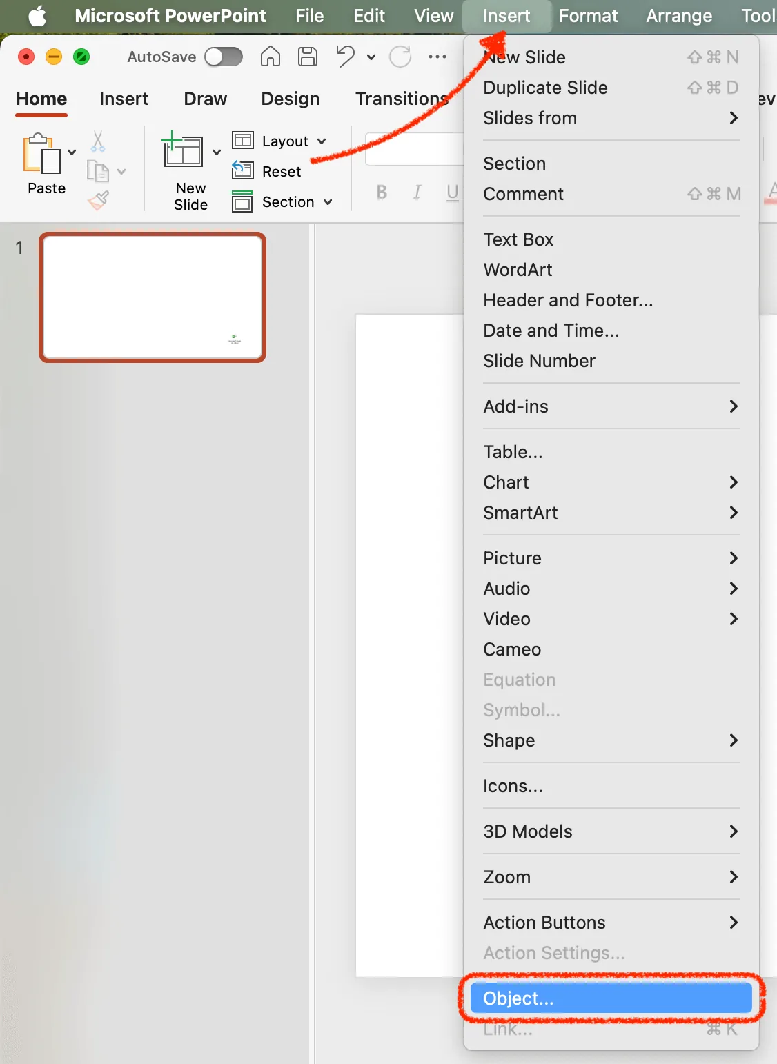Open the Home ribbon tab
This screenshot has width=777, height=1064.
click(41, 99)
